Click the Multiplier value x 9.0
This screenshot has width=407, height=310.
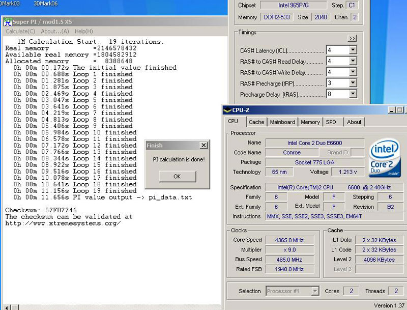(289, 250)
